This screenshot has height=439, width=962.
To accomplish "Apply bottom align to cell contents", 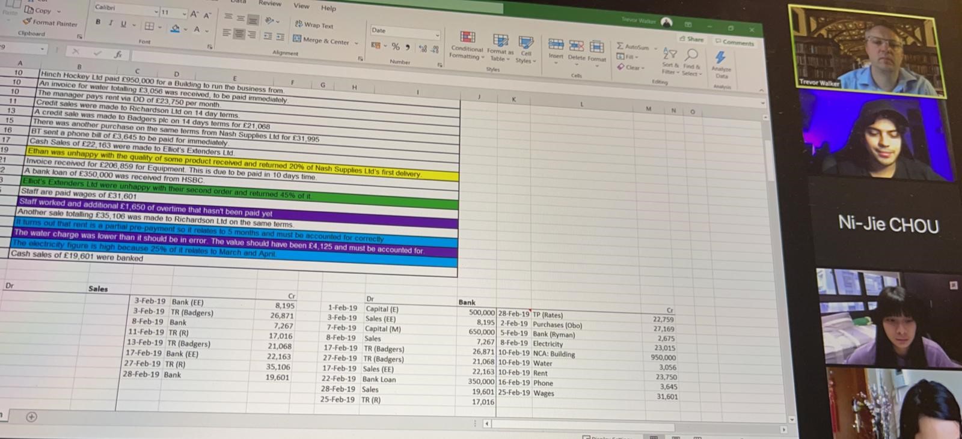I will 254,20.
